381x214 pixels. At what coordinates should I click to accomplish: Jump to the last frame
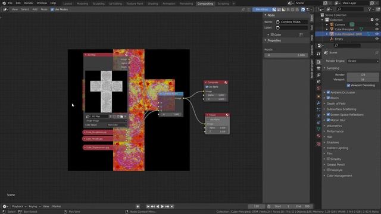point(172,206)
